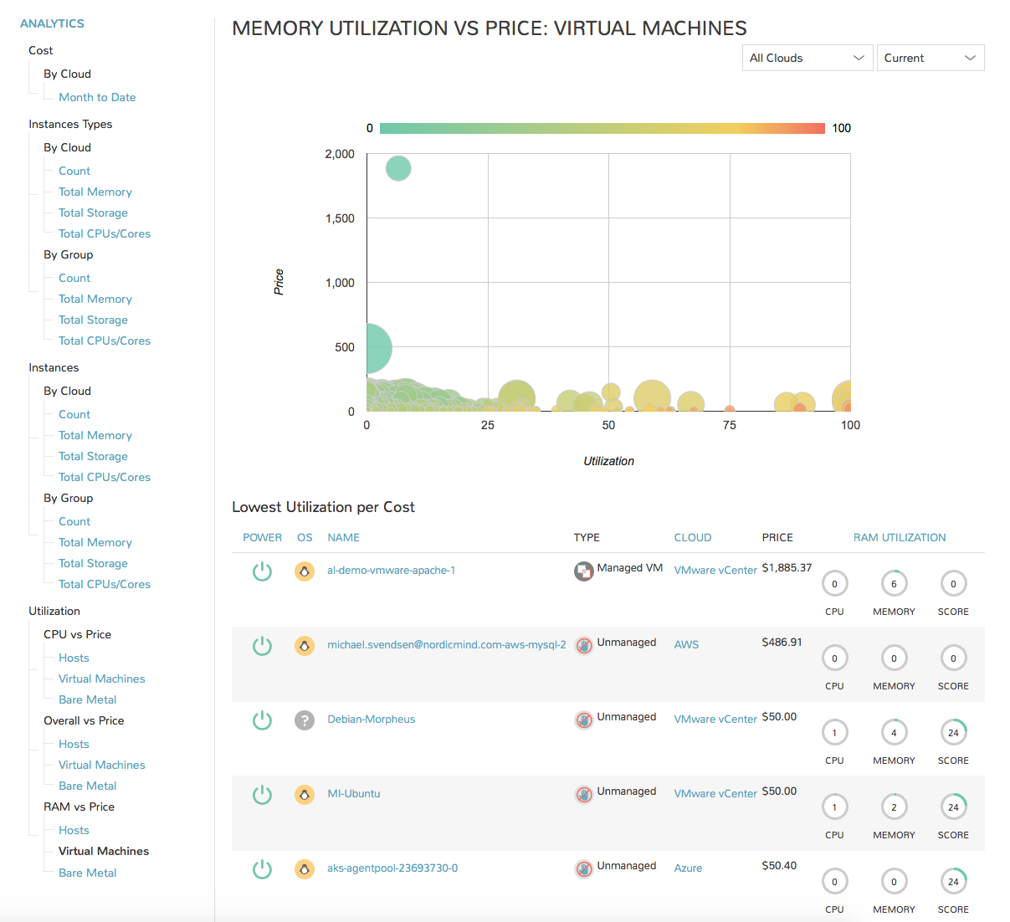Click power icon for MI-Ubuntu row

click(x=262, y=795)
